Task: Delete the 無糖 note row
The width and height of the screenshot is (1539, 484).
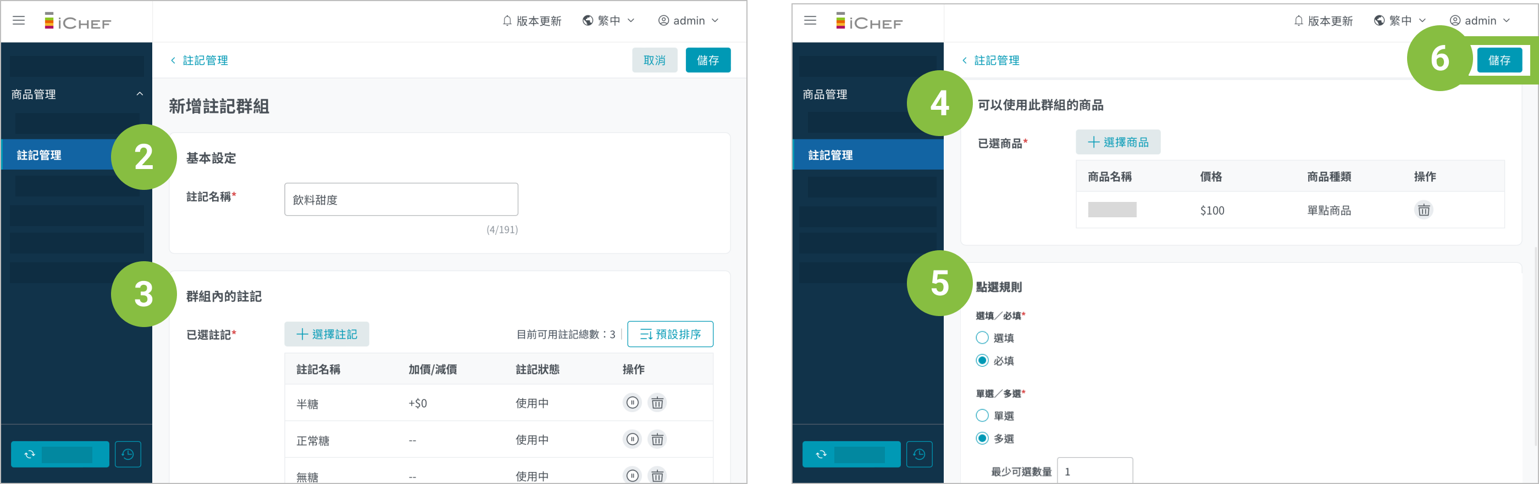Action: tap(657, 476)
